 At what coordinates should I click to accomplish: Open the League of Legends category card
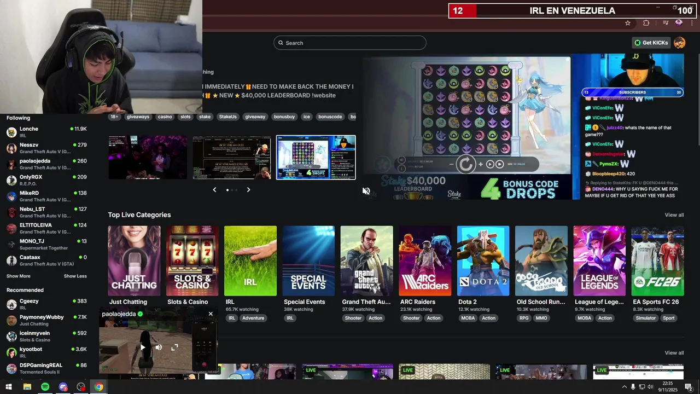click(599, 261)
